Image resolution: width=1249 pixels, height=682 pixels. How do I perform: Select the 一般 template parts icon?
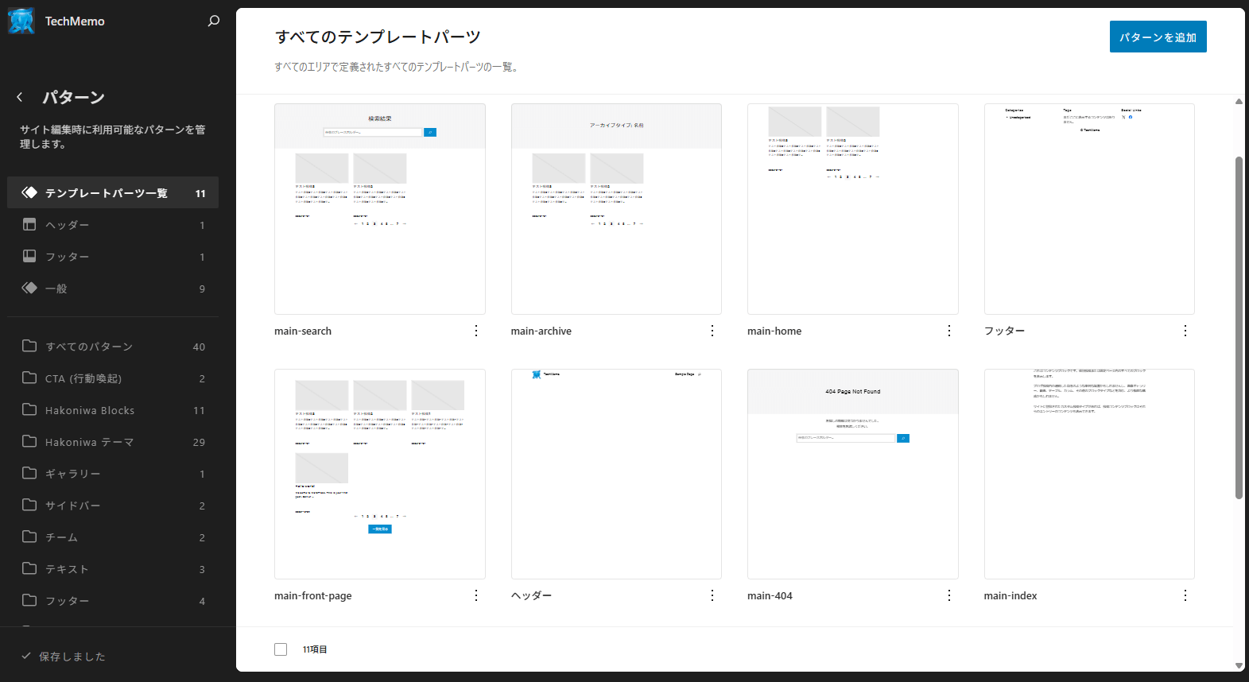coord(29,288)
